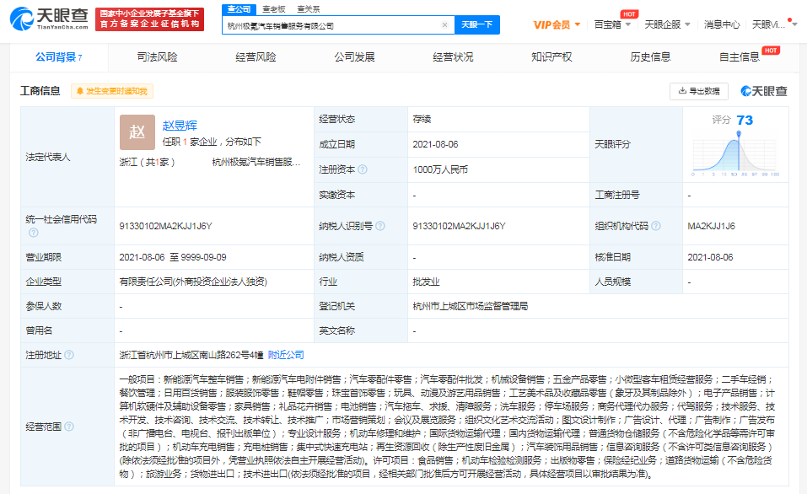Click inside the company search input field
Image resolution: width=807 pixels, height=494 pixels.
click(x=337, y=24)
